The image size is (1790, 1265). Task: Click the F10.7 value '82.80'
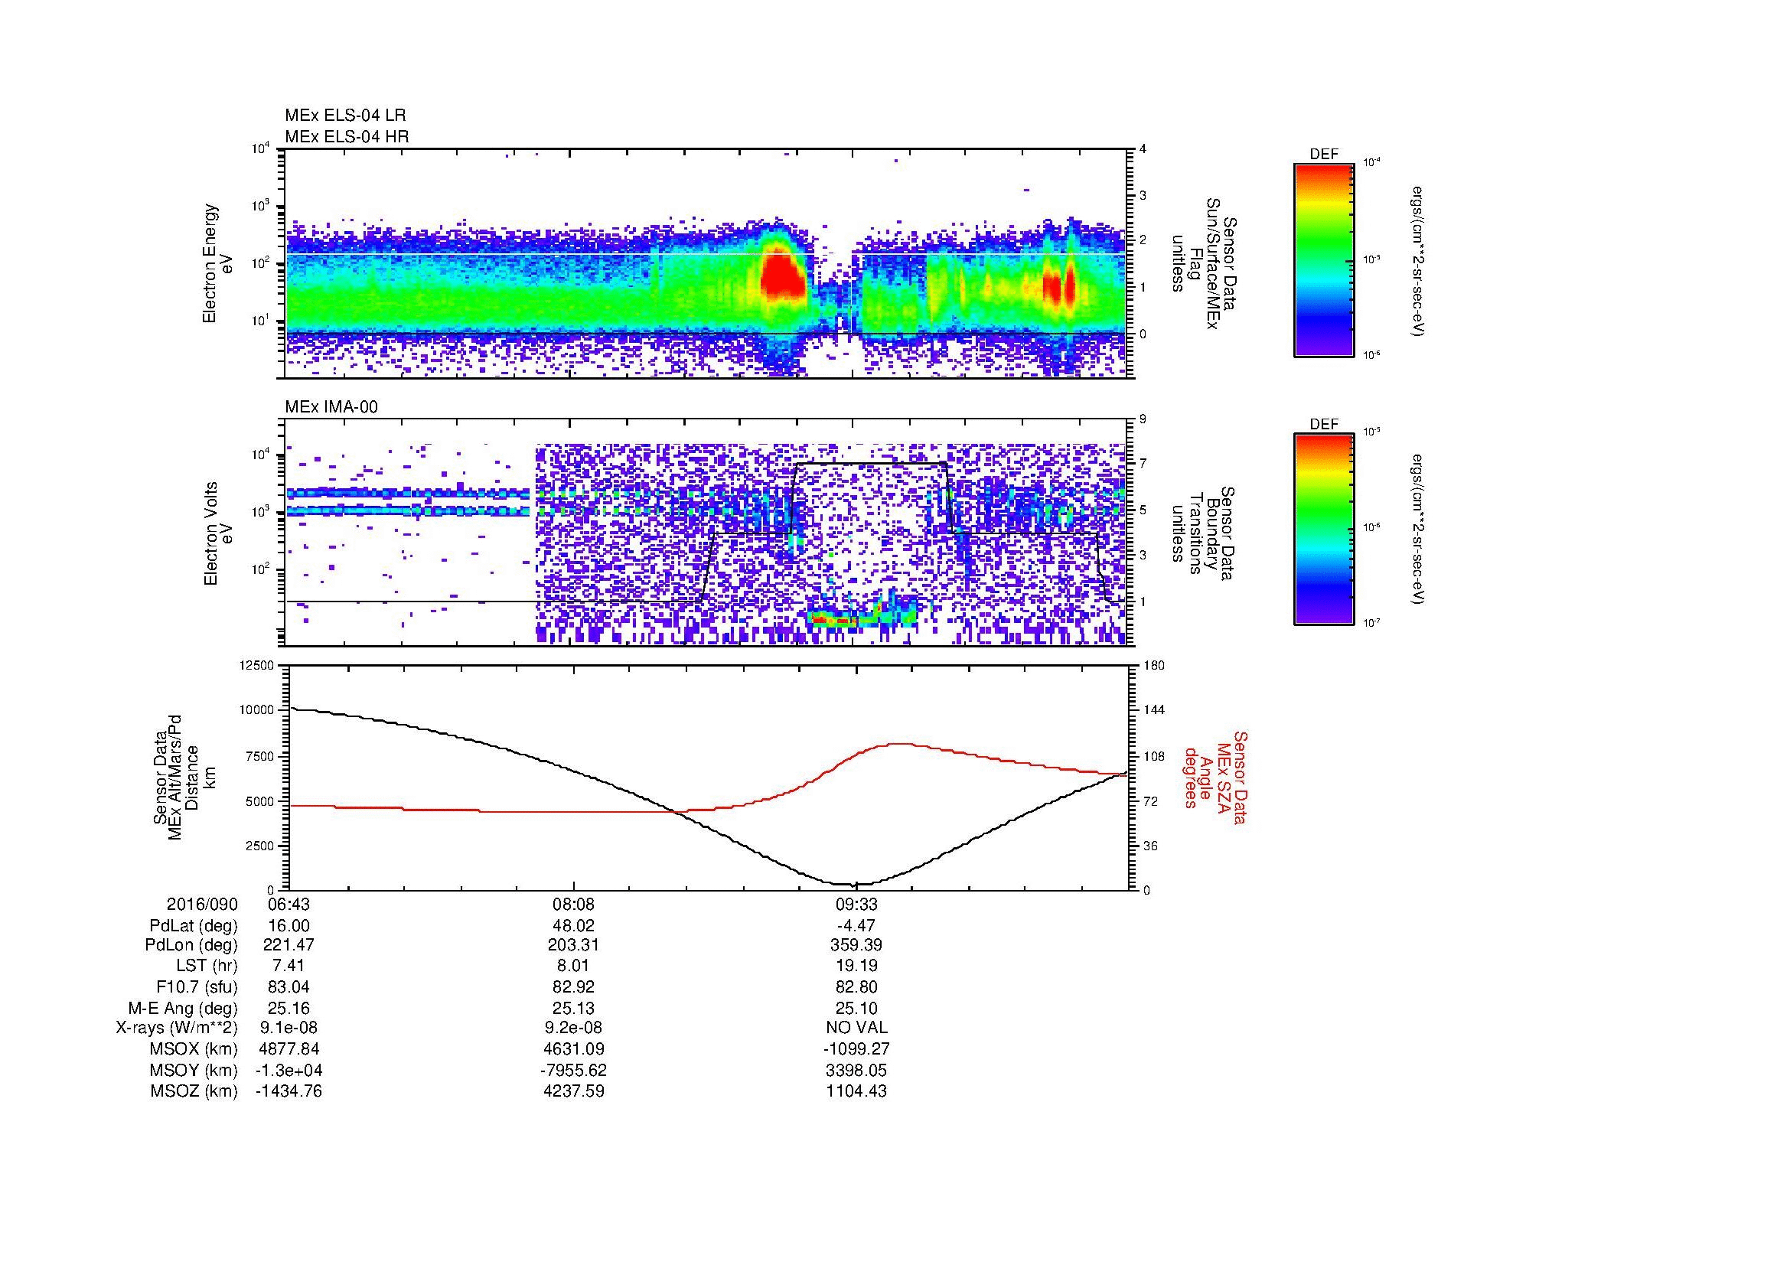(x=856, y=986)
